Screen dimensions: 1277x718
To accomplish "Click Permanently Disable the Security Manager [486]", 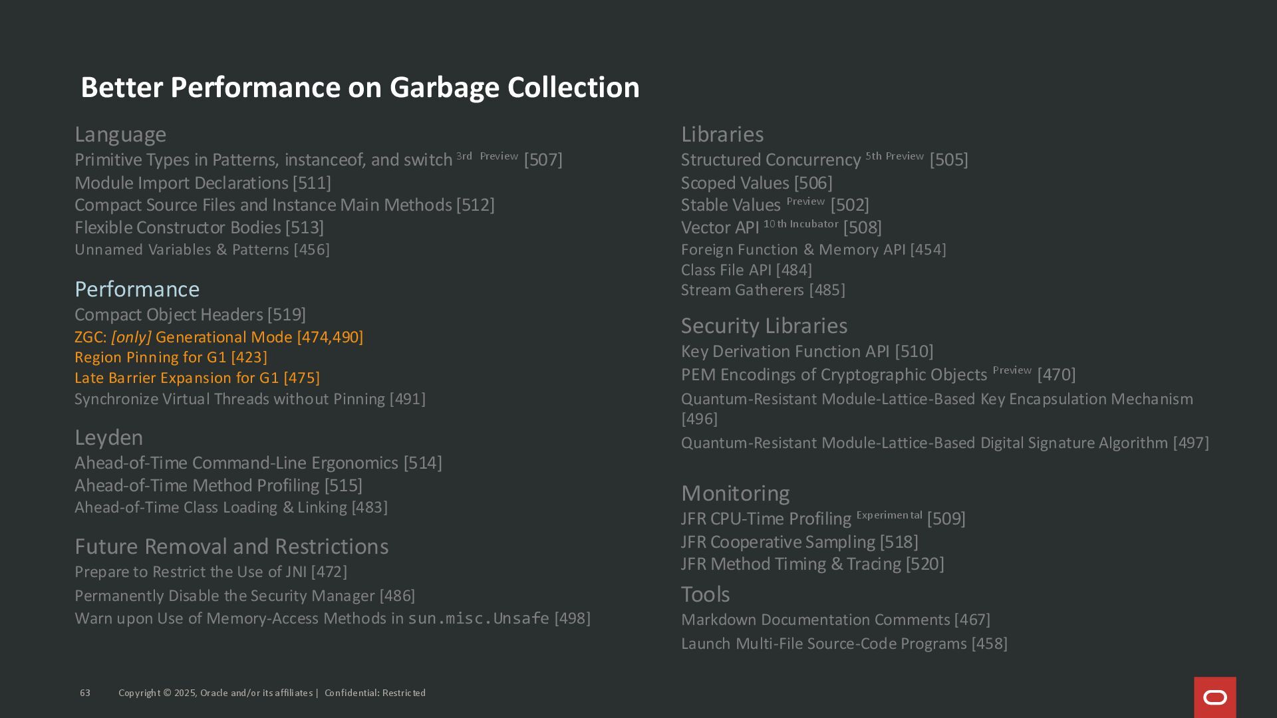I will [245, 596].
